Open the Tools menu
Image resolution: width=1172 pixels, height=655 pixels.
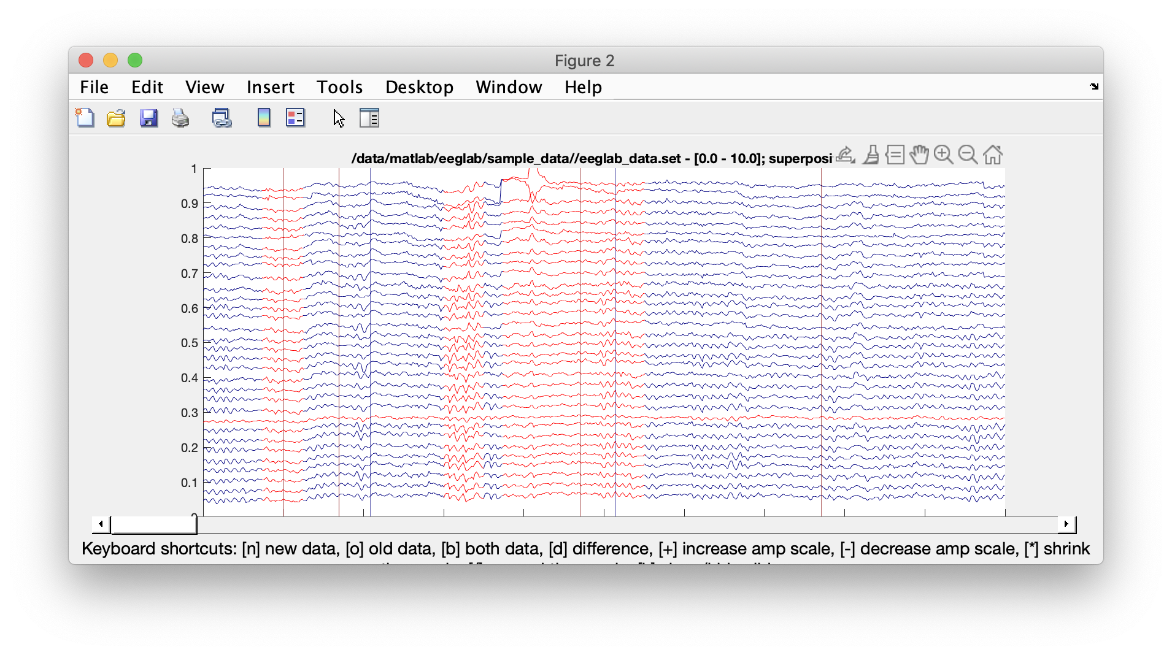coord(339,87)
